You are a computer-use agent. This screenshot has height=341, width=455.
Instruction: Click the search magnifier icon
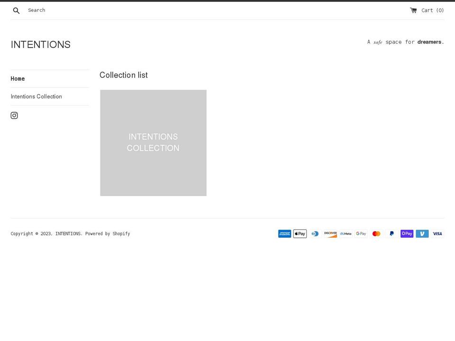16,10
